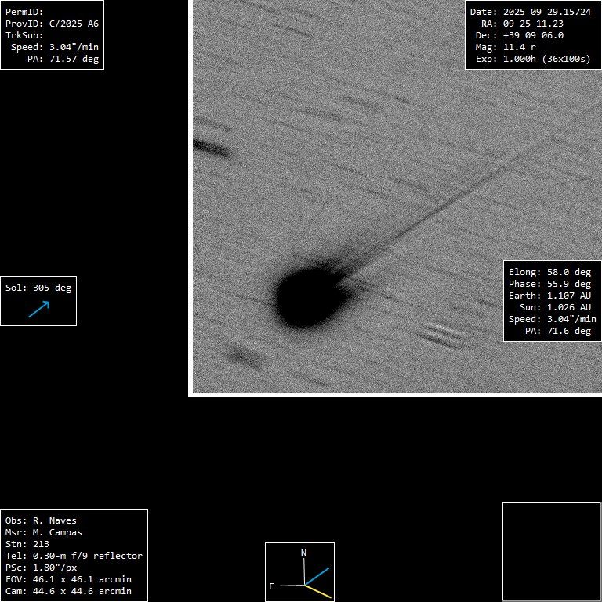602x602 pixels.
Task: Select the ProvID C/2025 A6 text
Action: (52, 24)
